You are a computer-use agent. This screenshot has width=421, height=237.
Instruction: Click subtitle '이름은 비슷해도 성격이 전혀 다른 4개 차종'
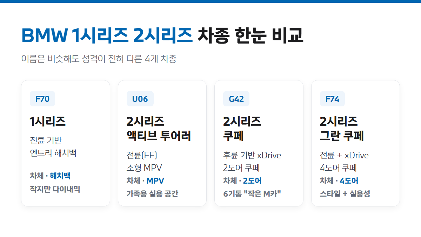pyautogui.click(x=99, y=59)
